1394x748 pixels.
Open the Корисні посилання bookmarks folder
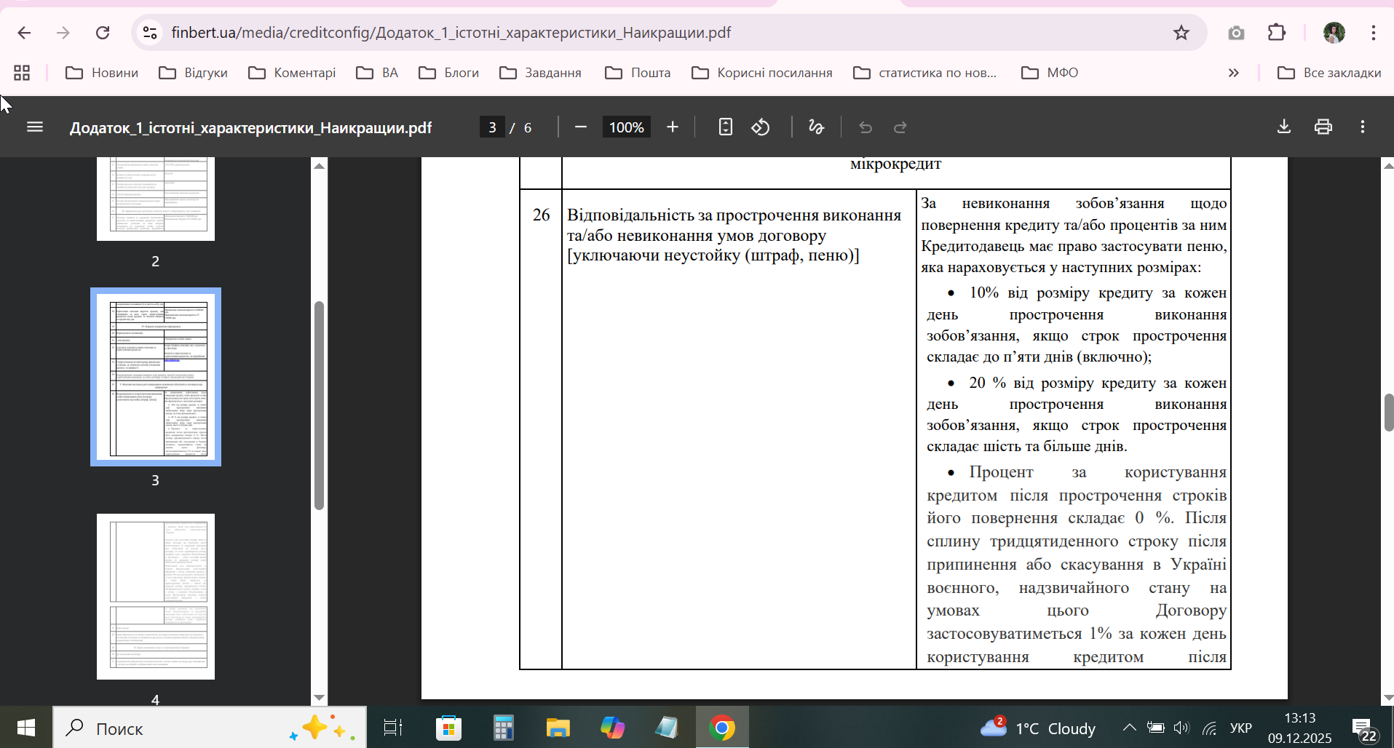pyautogui.click(x=762, y=73)
